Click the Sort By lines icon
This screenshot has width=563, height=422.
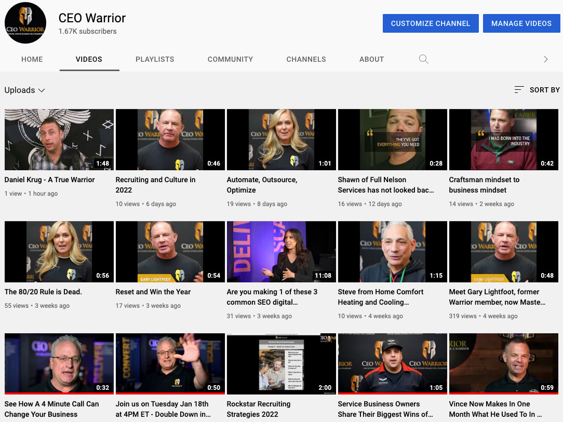[x=519, y=90]
